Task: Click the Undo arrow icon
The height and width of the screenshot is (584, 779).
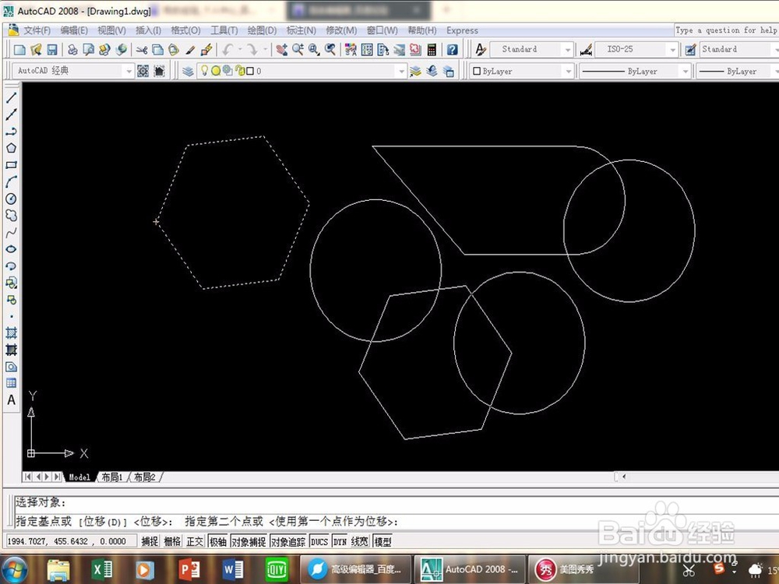Action: [x=227, y=49]
